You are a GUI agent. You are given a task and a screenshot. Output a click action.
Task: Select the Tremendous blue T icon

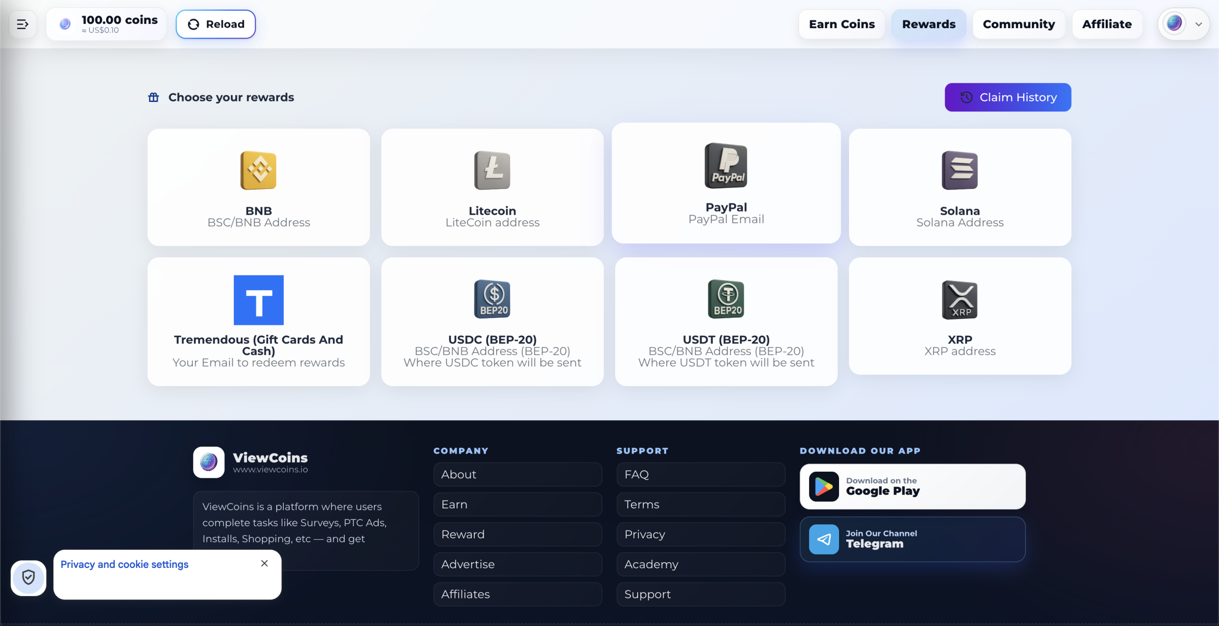pos(259,300)
